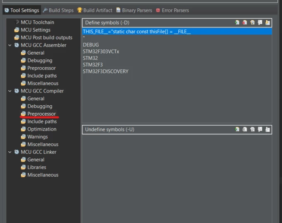Open the Build Artifact tab

click(95, 10)
